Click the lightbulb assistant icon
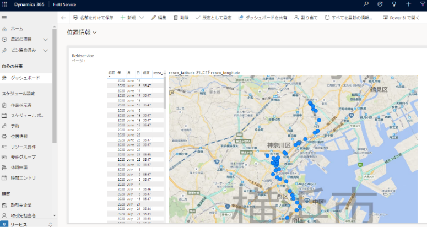Viewport: 427px width, 227px height. 394,4
